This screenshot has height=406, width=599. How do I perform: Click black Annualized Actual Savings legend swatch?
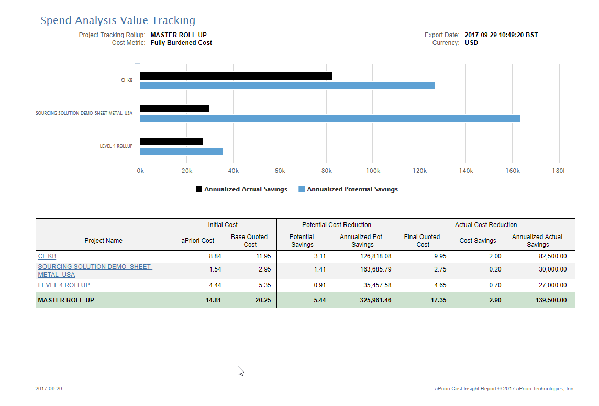[198, 189]
